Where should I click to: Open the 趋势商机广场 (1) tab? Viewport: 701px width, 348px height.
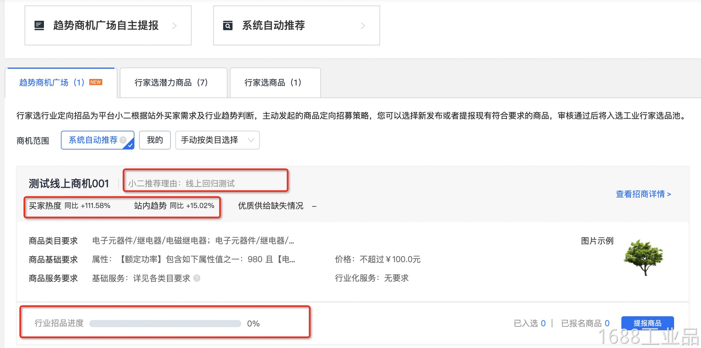[x=51, y=83]
